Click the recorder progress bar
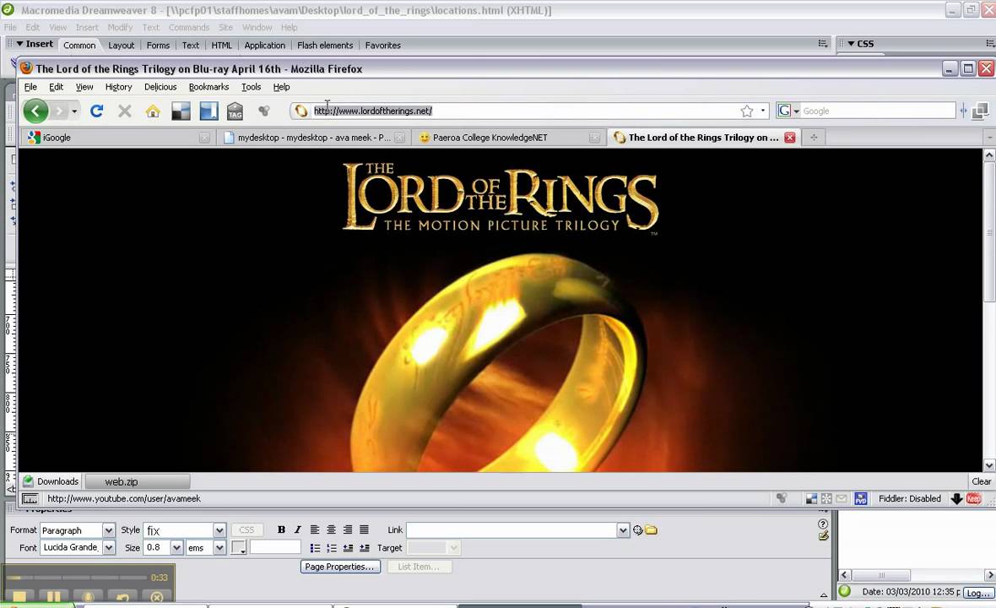996x608 pixels. point(76,578)
